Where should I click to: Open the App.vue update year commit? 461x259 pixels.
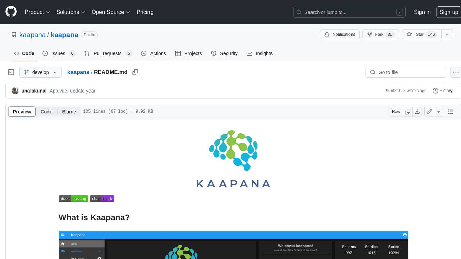click(72, 91)
